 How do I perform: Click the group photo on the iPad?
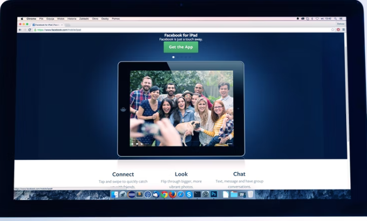(x=181, y=108)
